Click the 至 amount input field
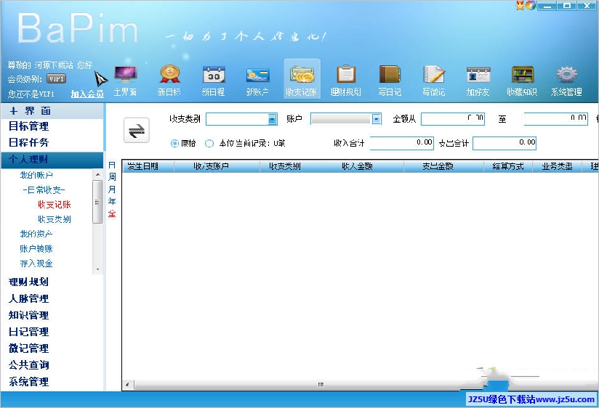Image resolution: width=599 pixels, height=408 pixels. 556,119
